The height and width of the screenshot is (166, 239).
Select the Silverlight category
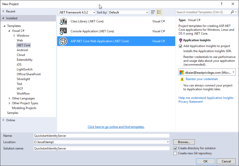coord(23,79)
